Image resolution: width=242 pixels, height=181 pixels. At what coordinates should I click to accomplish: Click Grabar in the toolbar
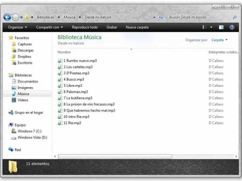pos(112,27)
